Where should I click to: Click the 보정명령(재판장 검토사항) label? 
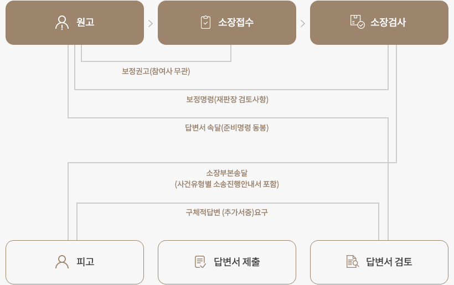(227, 100)
